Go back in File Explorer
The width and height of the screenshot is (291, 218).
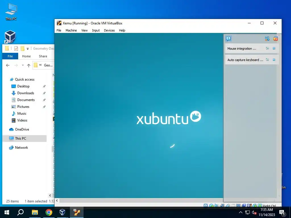(x=8, y=65)
